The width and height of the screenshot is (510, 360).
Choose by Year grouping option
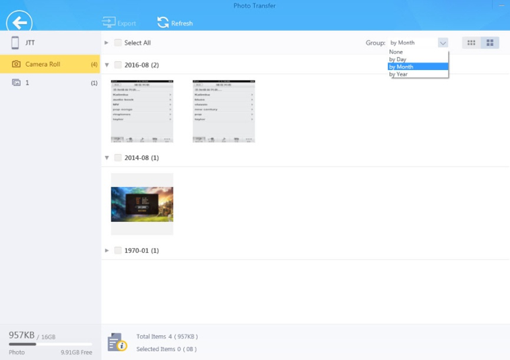(418, 74)
